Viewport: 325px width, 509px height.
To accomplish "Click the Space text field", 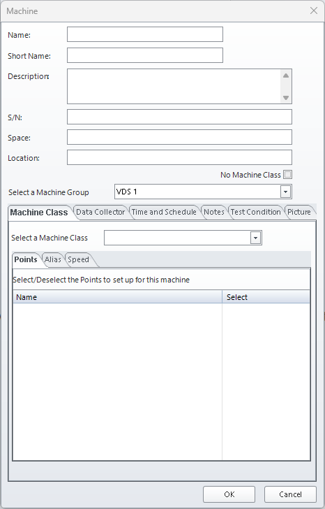I will point(179,137).
